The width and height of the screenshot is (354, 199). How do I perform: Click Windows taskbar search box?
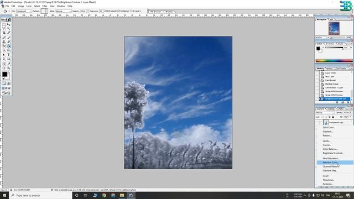coord(41,195)
